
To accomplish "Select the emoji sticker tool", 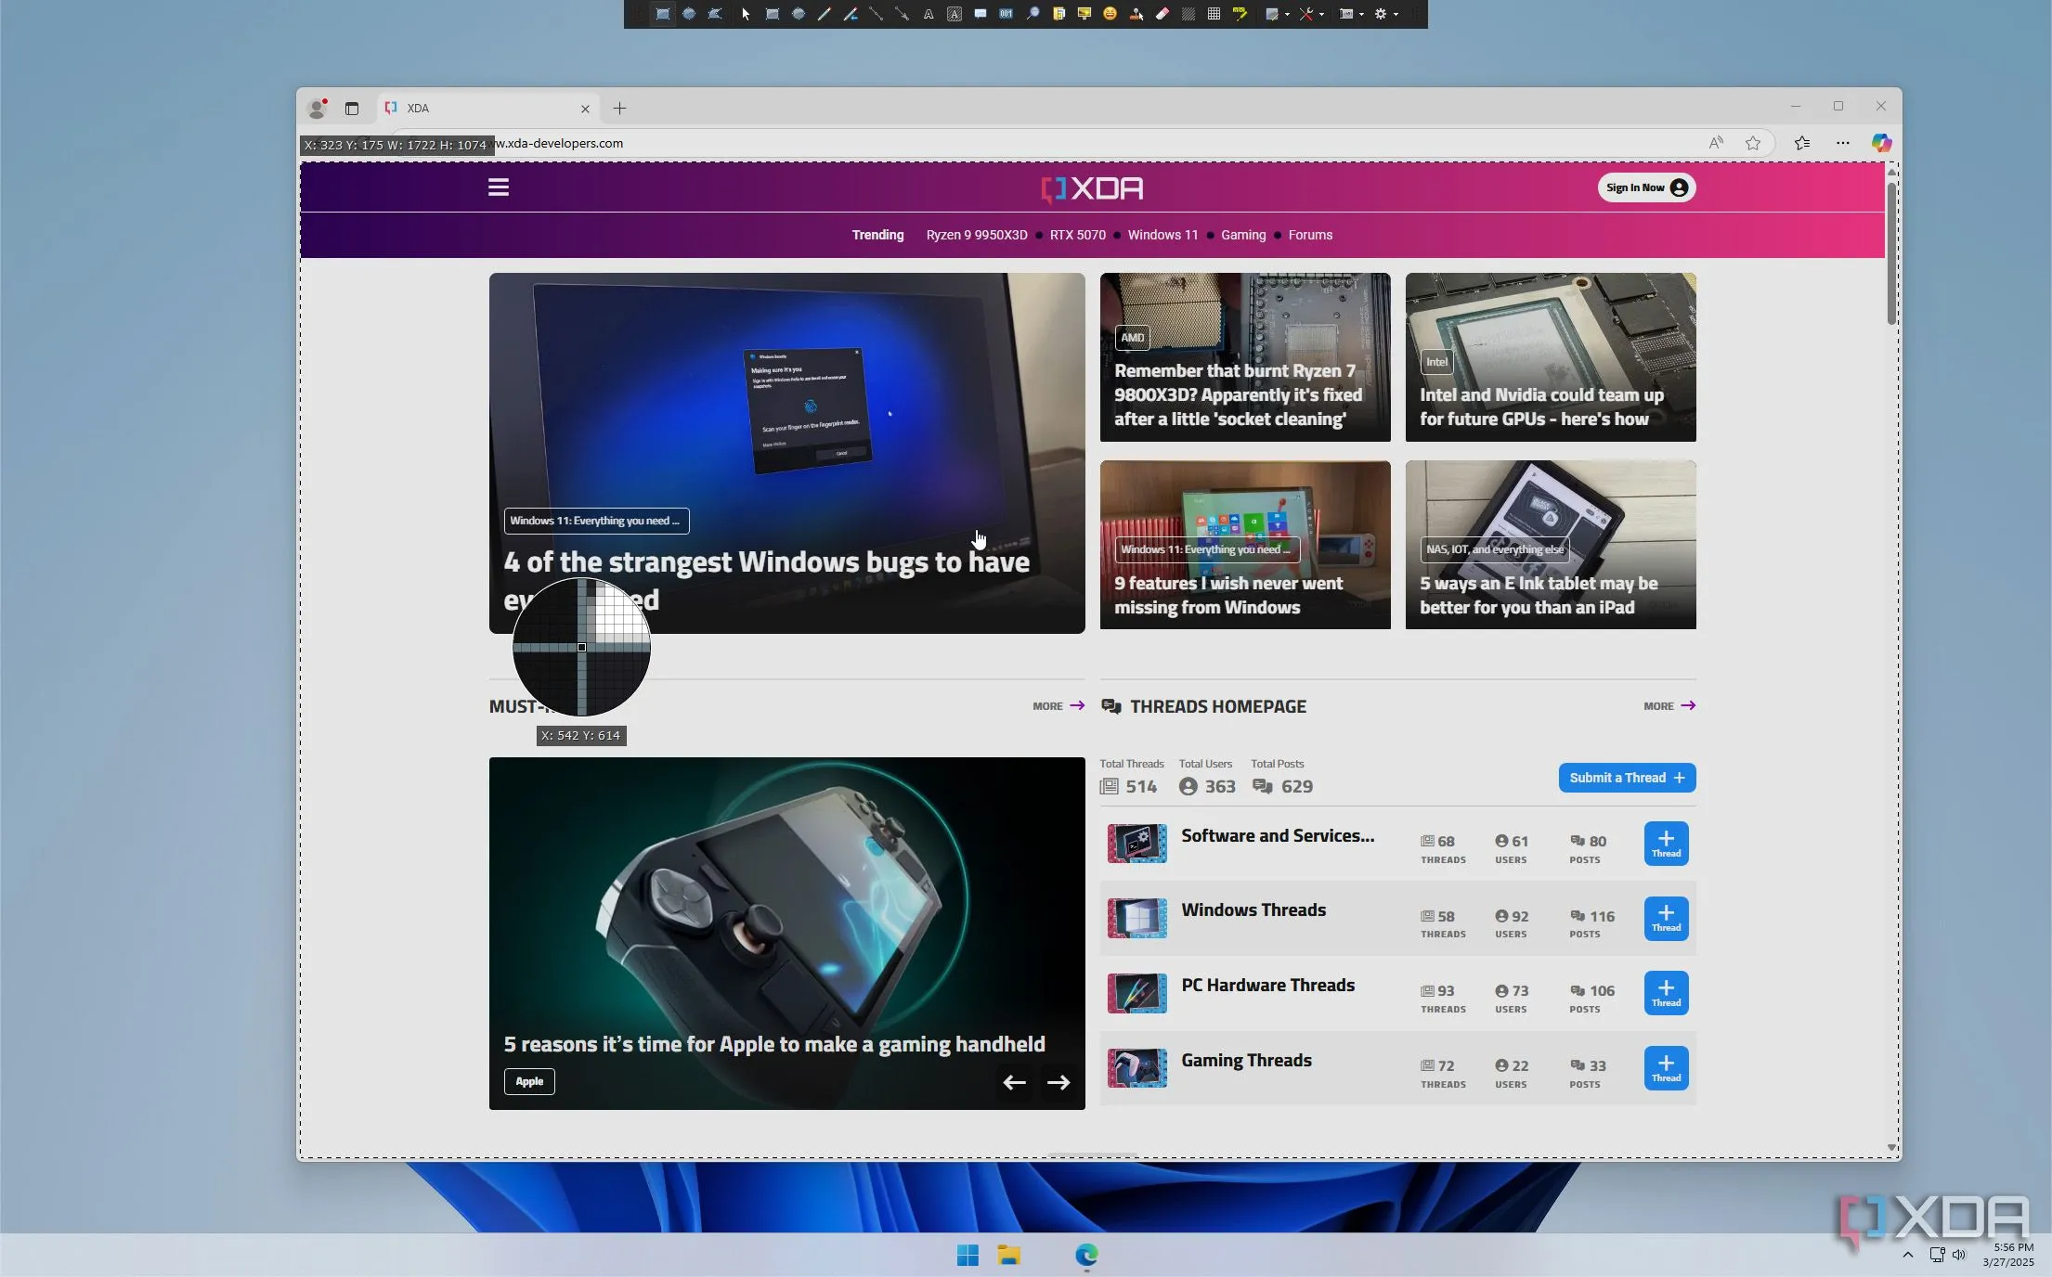I will (1110, 14).
